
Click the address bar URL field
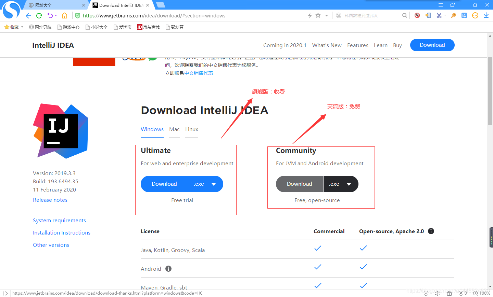point(192,16)
